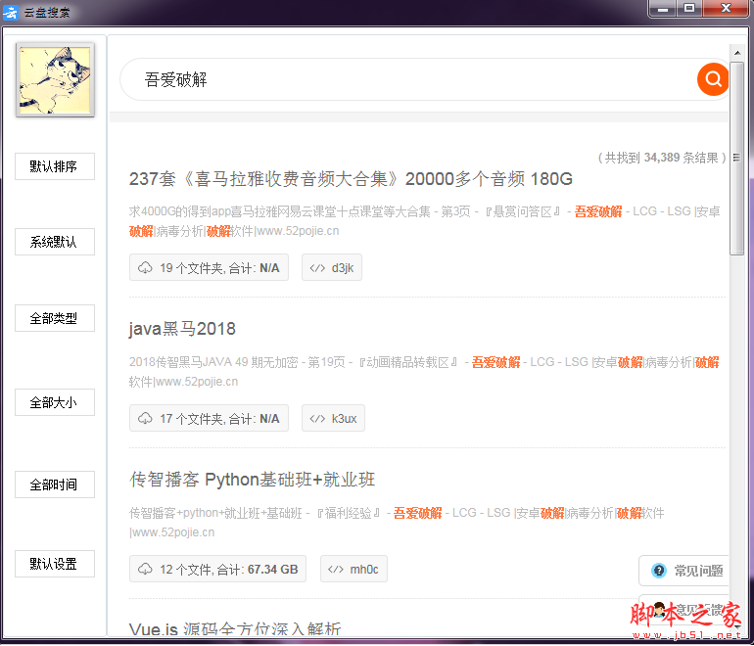The width and height of the screenshot is (754, 646).
Task: Click Python result description mentioning 福利经验
Action: coord(397,523)
